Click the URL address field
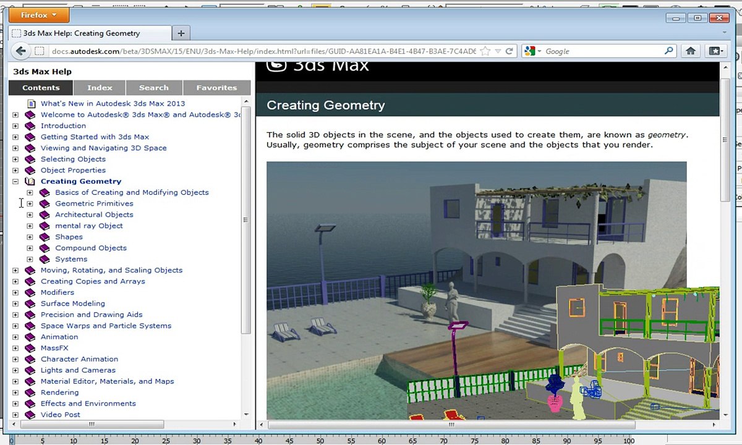Screen dimensions: 742x445 tap(263, 51)
